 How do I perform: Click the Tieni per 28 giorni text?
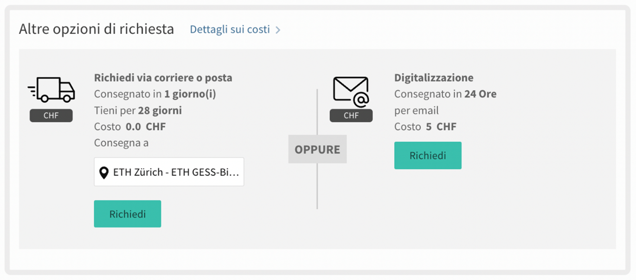(x=138, y=111)
